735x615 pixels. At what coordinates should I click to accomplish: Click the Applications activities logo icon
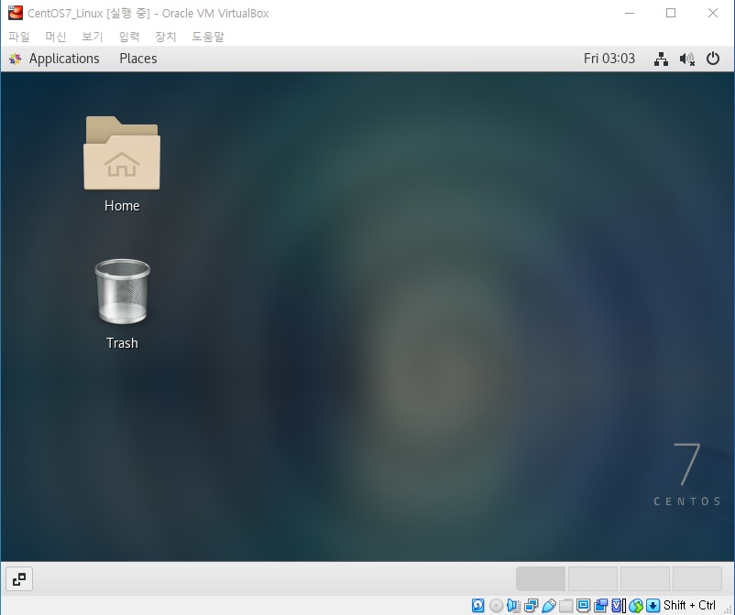[x=15, y=59]
